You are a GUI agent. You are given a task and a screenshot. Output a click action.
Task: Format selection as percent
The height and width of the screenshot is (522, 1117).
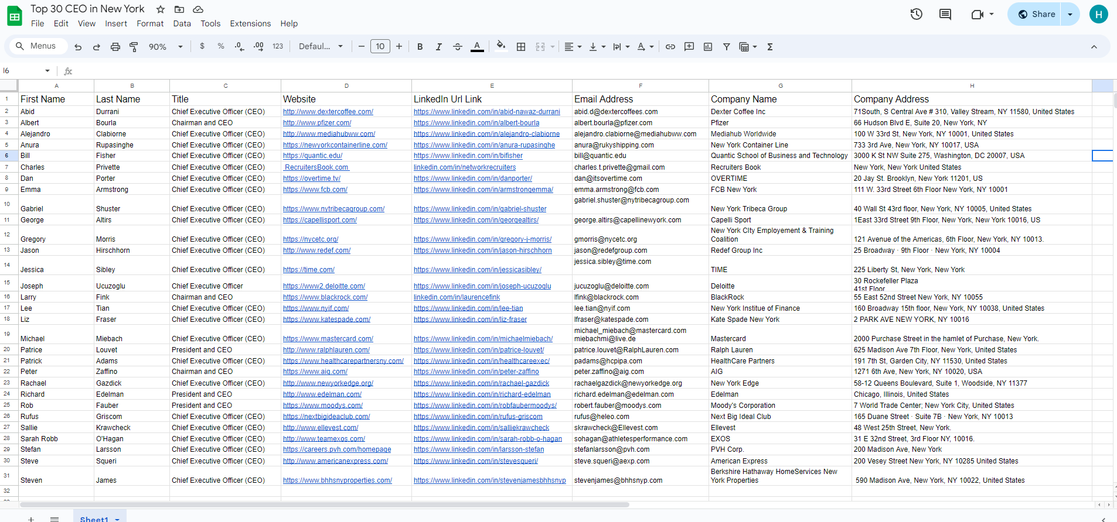tap(221, 46)
